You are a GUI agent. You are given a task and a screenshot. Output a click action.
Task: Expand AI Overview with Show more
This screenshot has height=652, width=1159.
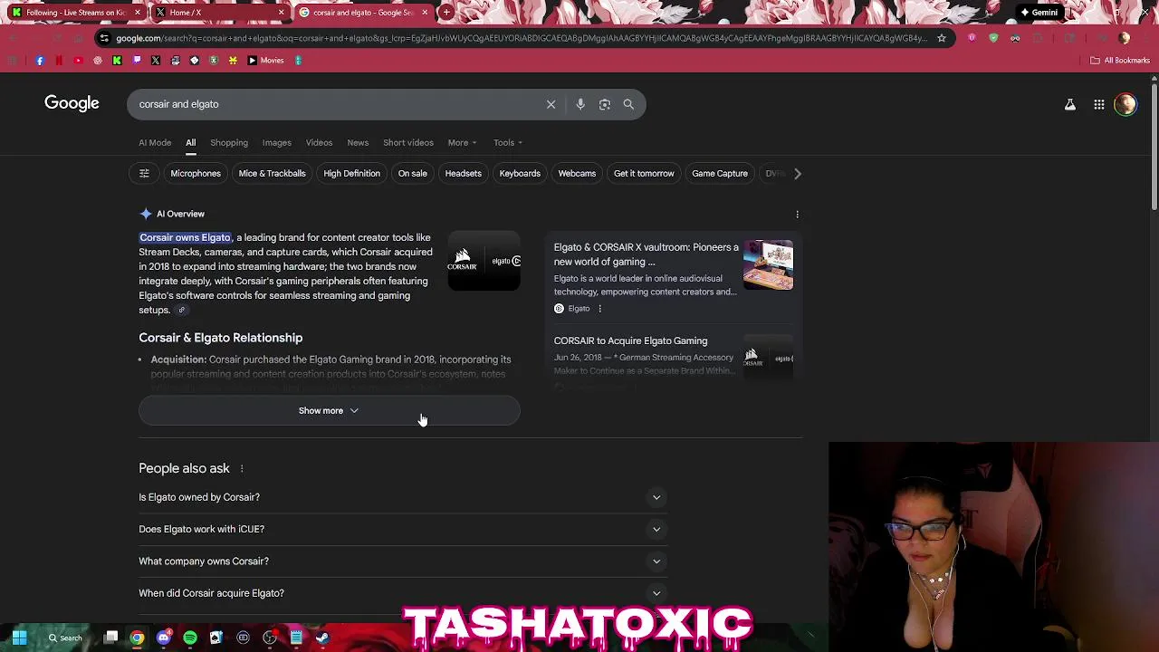pyautogui.click(x=330, y=411)
